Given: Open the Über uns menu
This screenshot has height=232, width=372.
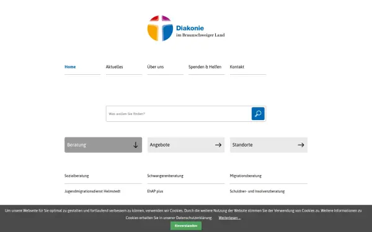Looking at the screenshot, I should coord(156,67).
